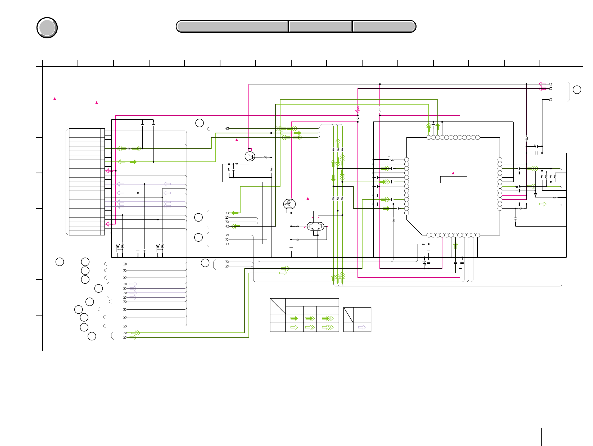Click the outlined green triple-head arrow in legend

pos(328,327)
